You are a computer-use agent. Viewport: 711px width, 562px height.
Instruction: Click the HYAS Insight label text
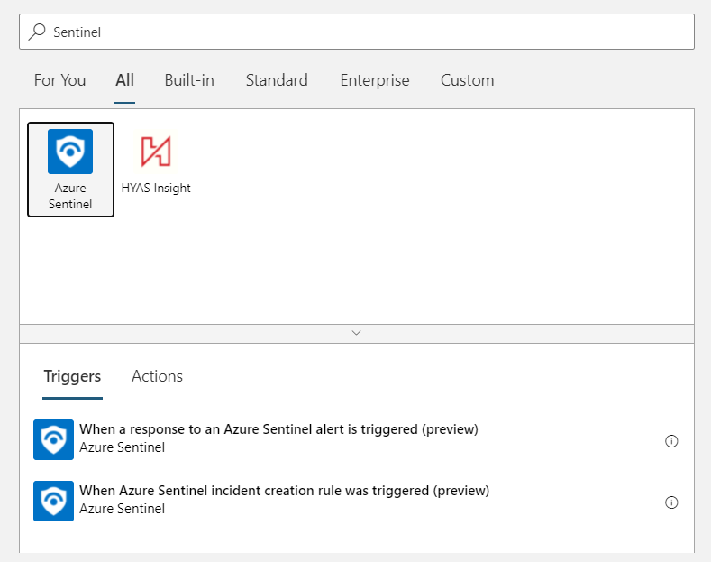(x=156, y=189)
